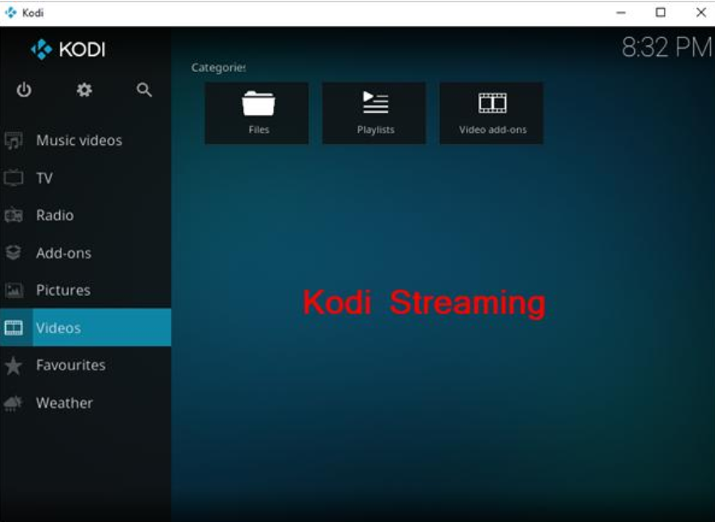
Task: Click the Music videos sidebar icon
Action: click(14, 141)
